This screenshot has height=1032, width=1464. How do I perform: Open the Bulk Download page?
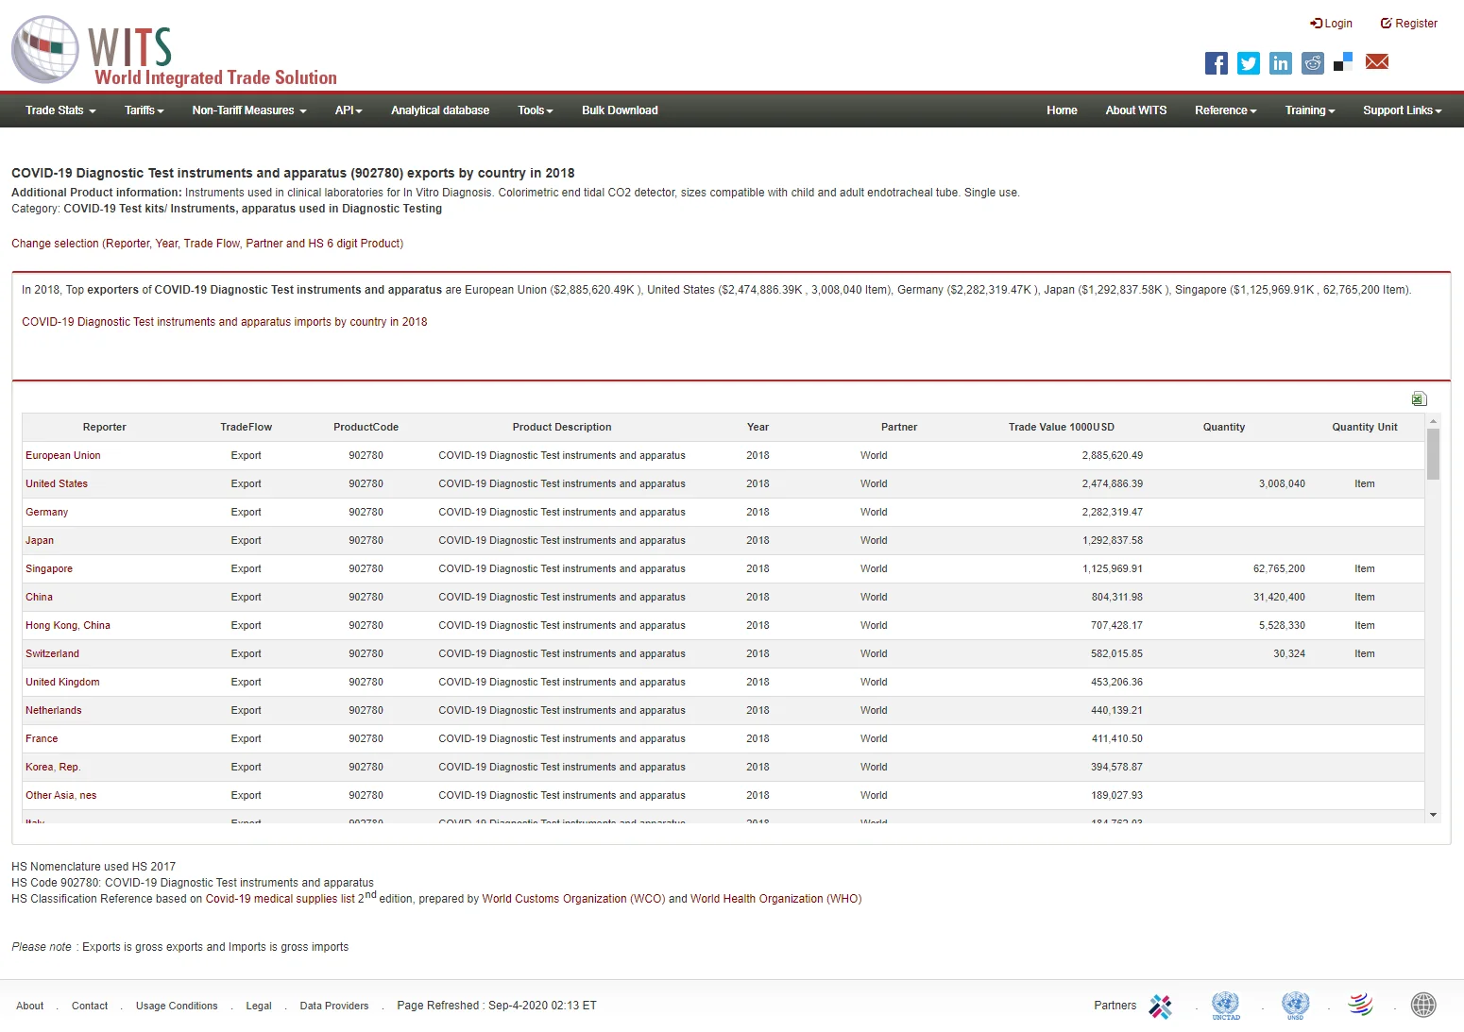[x=620, y=110]
